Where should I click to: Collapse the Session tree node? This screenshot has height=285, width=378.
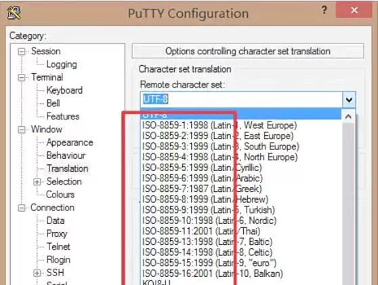pyautogui.click(x=22, y=52)
